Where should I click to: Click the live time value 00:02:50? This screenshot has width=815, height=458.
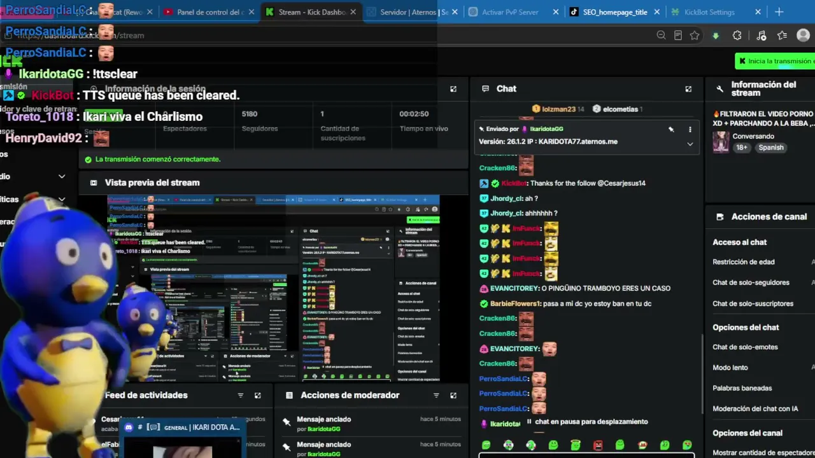point(414,114)
